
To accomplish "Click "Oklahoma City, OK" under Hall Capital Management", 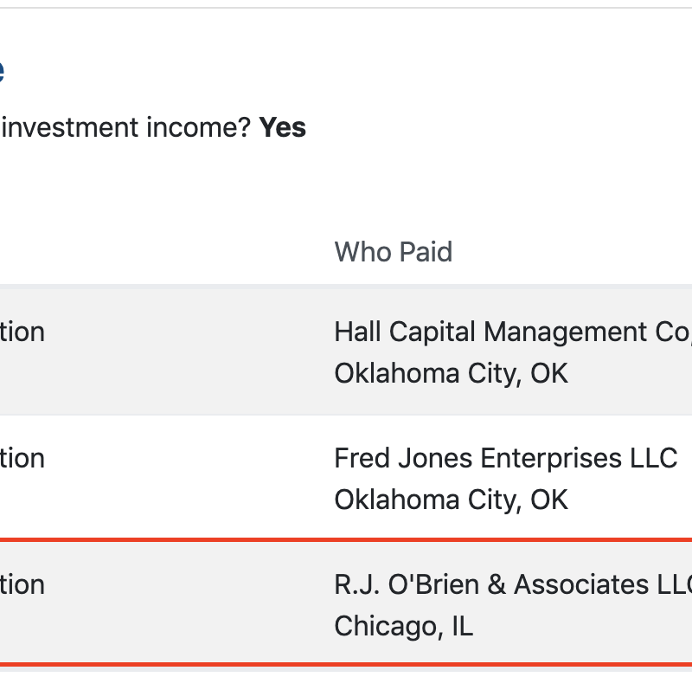I will [x=451, y=373].
